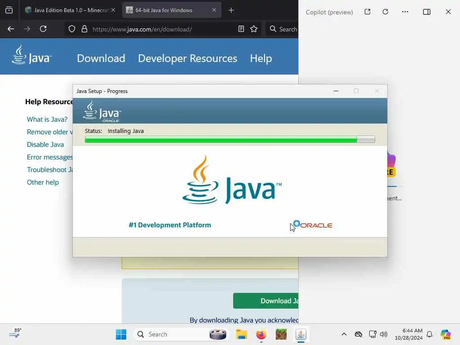This screenshot has height=345, width=460.
Task: Close the Java Edition Beta 1.0 tab
Action: 113,10
